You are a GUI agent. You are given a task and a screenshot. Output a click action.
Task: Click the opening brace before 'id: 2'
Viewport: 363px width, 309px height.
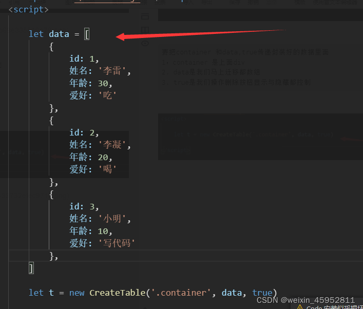pyautogui.click(x=51, y=121)
